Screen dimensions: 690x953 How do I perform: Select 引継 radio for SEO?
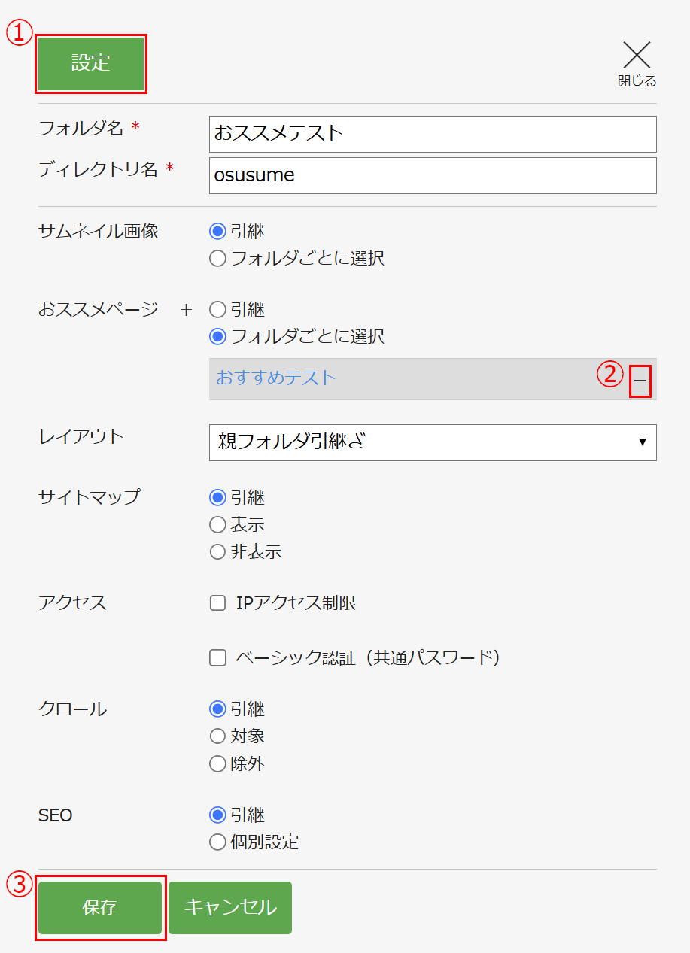217,815
